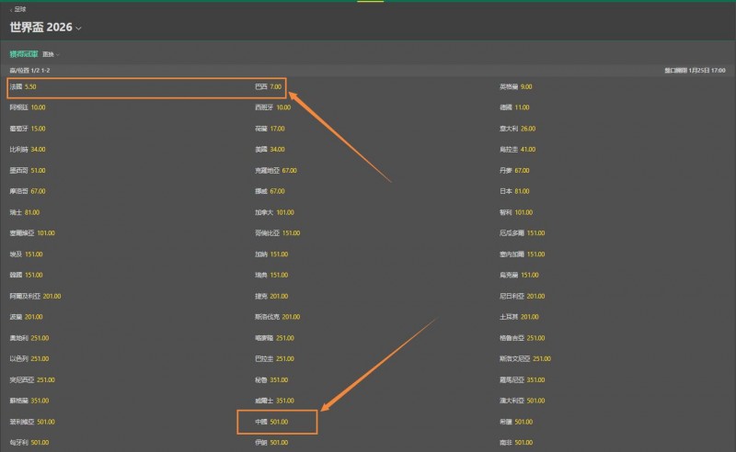Expand the 世界盃 2026 dropdown chevron

coord(79,28)
